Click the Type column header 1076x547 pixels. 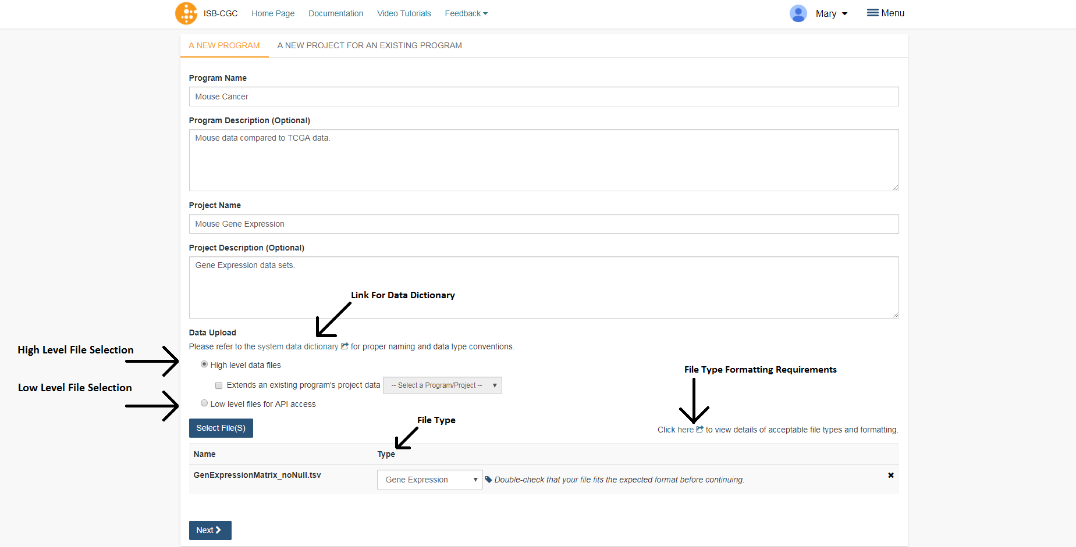point(386,454)
